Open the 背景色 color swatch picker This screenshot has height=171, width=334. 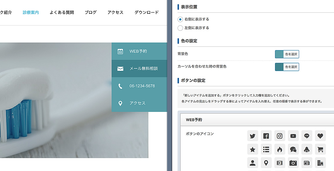pos(287,54)
